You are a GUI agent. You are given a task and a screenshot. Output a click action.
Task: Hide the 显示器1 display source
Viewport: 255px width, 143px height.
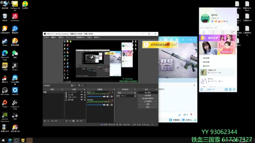pyautogui.click(x=82, y=100)
